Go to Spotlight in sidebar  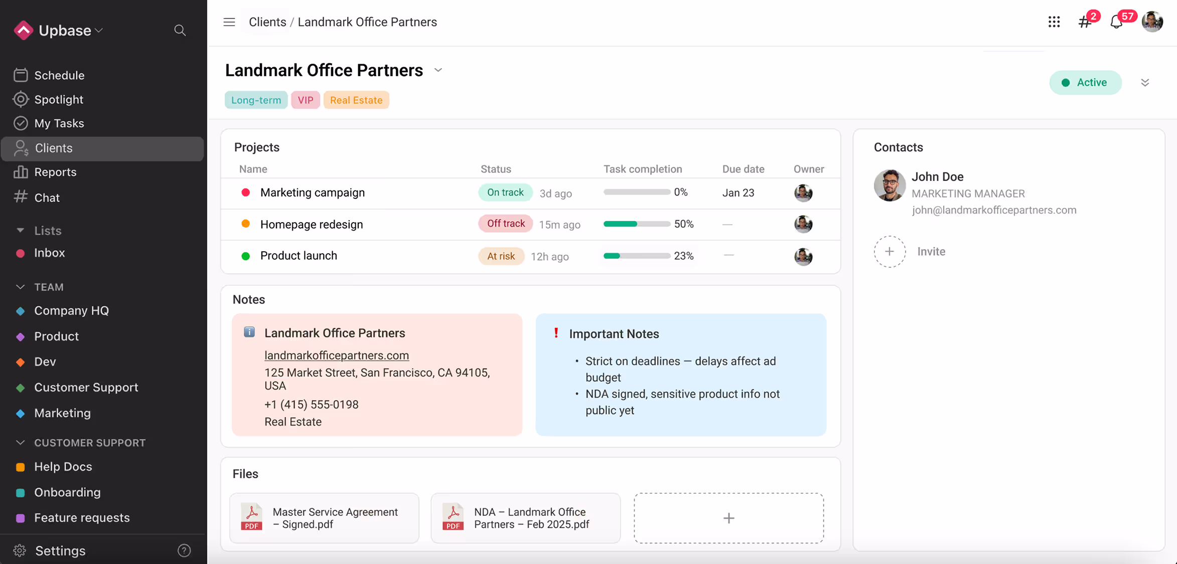tap(59, 99)
